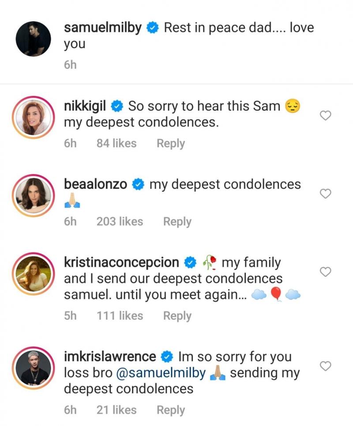Heart the imkrislawrence comment

click(325, 366)
